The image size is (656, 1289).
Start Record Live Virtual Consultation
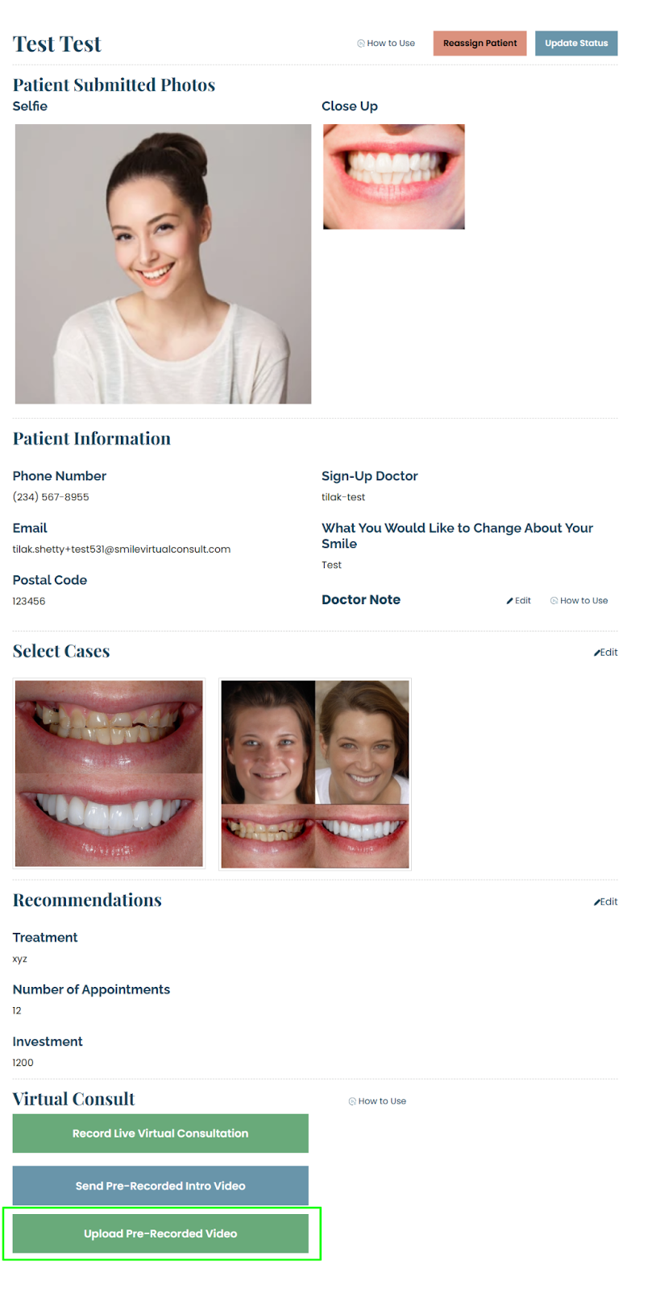160,1134
